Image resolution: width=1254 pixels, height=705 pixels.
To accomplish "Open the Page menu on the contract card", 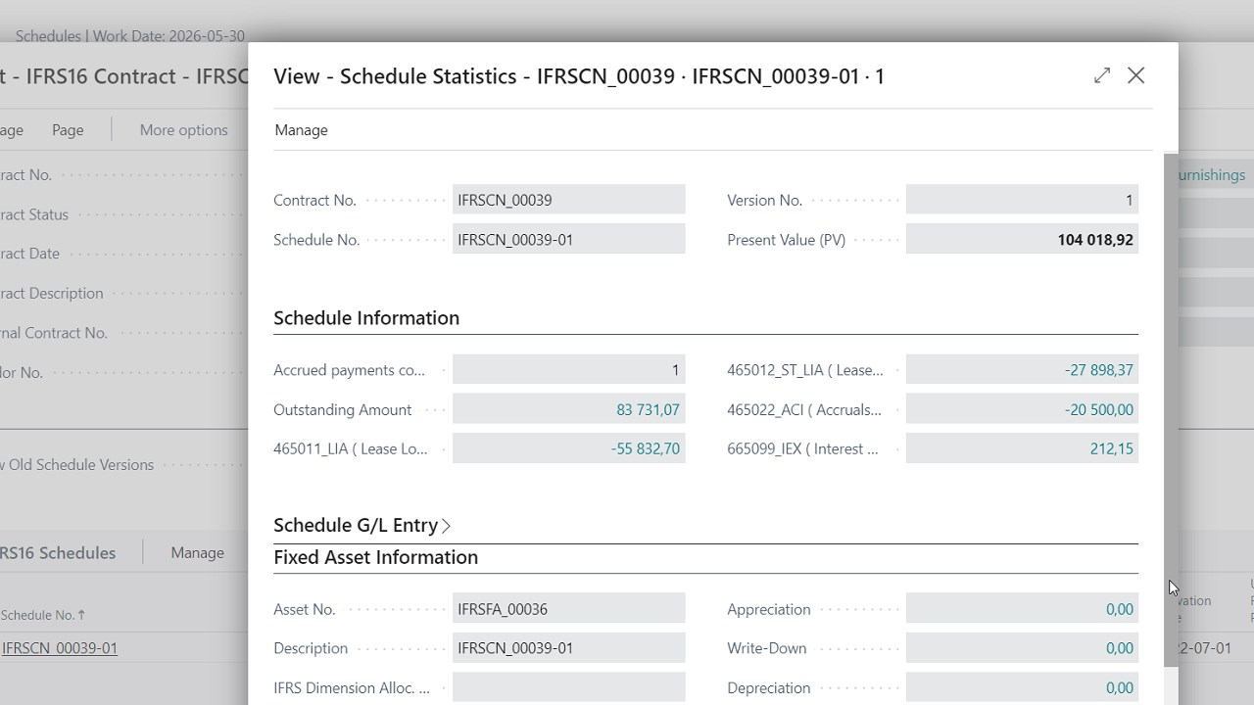I will tap(68, 130).
